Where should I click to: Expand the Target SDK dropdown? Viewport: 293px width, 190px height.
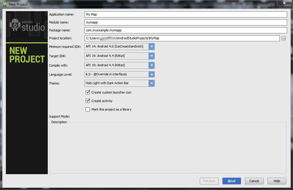[x=151, y=56]
